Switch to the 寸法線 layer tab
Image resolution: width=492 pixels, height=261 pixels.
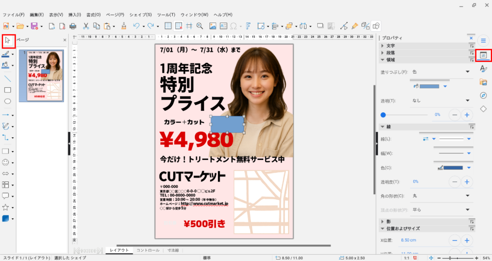(x=173, y=250)
